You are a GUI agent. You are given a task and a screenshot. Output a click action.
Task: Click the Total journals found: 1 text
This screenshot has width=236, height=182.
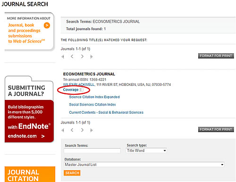(86, 29)
